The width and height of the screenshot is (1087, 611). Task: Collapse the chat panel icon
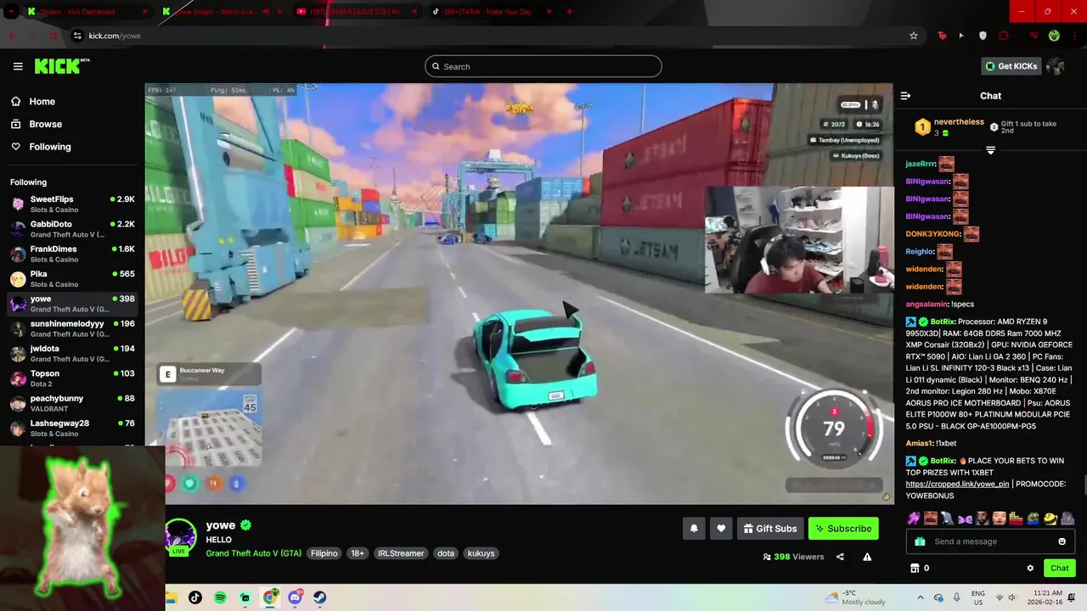pos(905,96)
